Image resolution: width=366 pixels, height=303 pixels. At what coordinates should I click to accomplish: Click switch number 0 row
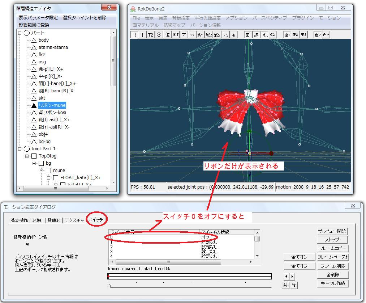(x=152, y=237)
